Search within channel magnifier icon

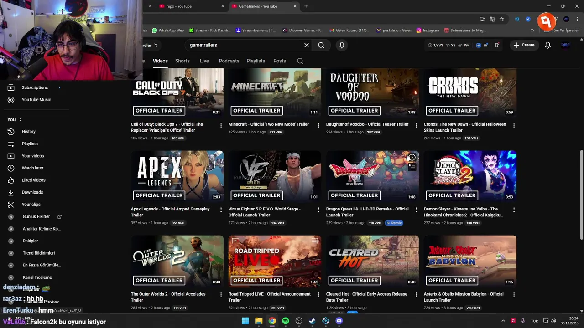pos(300,61)
